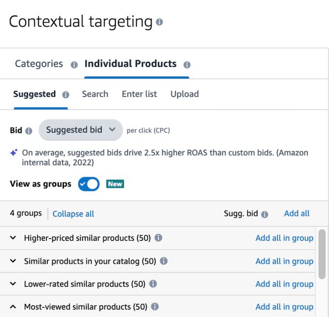
Task: Switch to the Categories tab
Action: (39, 64)
